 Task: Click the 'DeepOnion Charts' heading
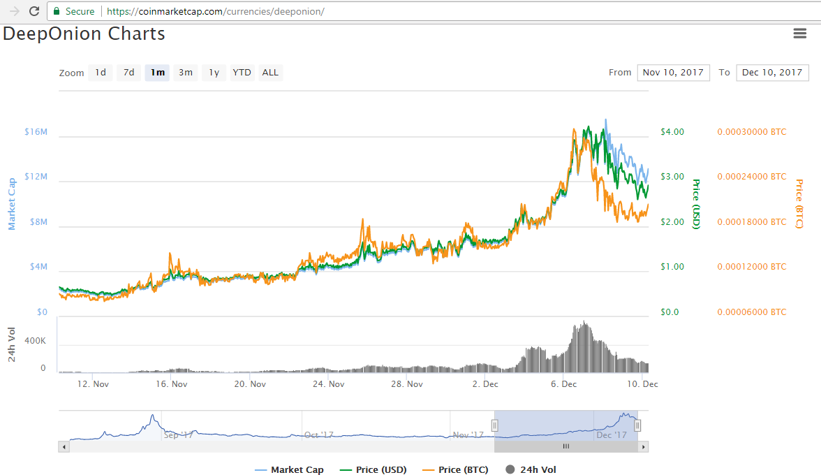click(x=84, y=34)
